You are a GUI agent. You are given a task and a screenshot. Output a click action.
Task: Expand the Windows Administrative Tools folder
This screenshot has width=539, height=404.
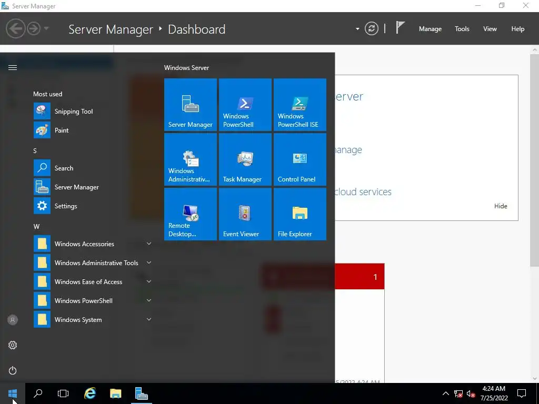click(x=93, y=262)
